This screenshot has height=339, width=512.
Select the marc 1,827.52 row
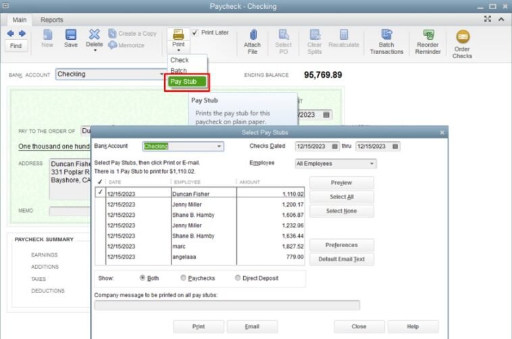(199, 246)
